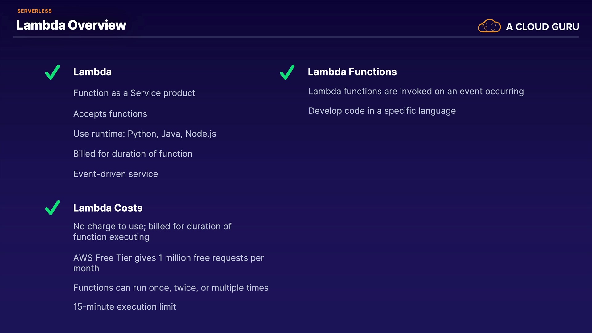Screen dimensions: 592x333
Task: Click the A Cloud Guru cloud logo icon
Action: [489, 26]
